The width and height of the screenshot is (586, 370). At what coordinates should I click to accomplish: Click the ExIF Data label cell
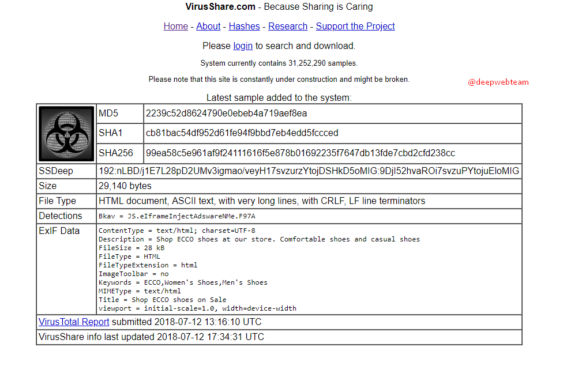(x=59, y=231)
